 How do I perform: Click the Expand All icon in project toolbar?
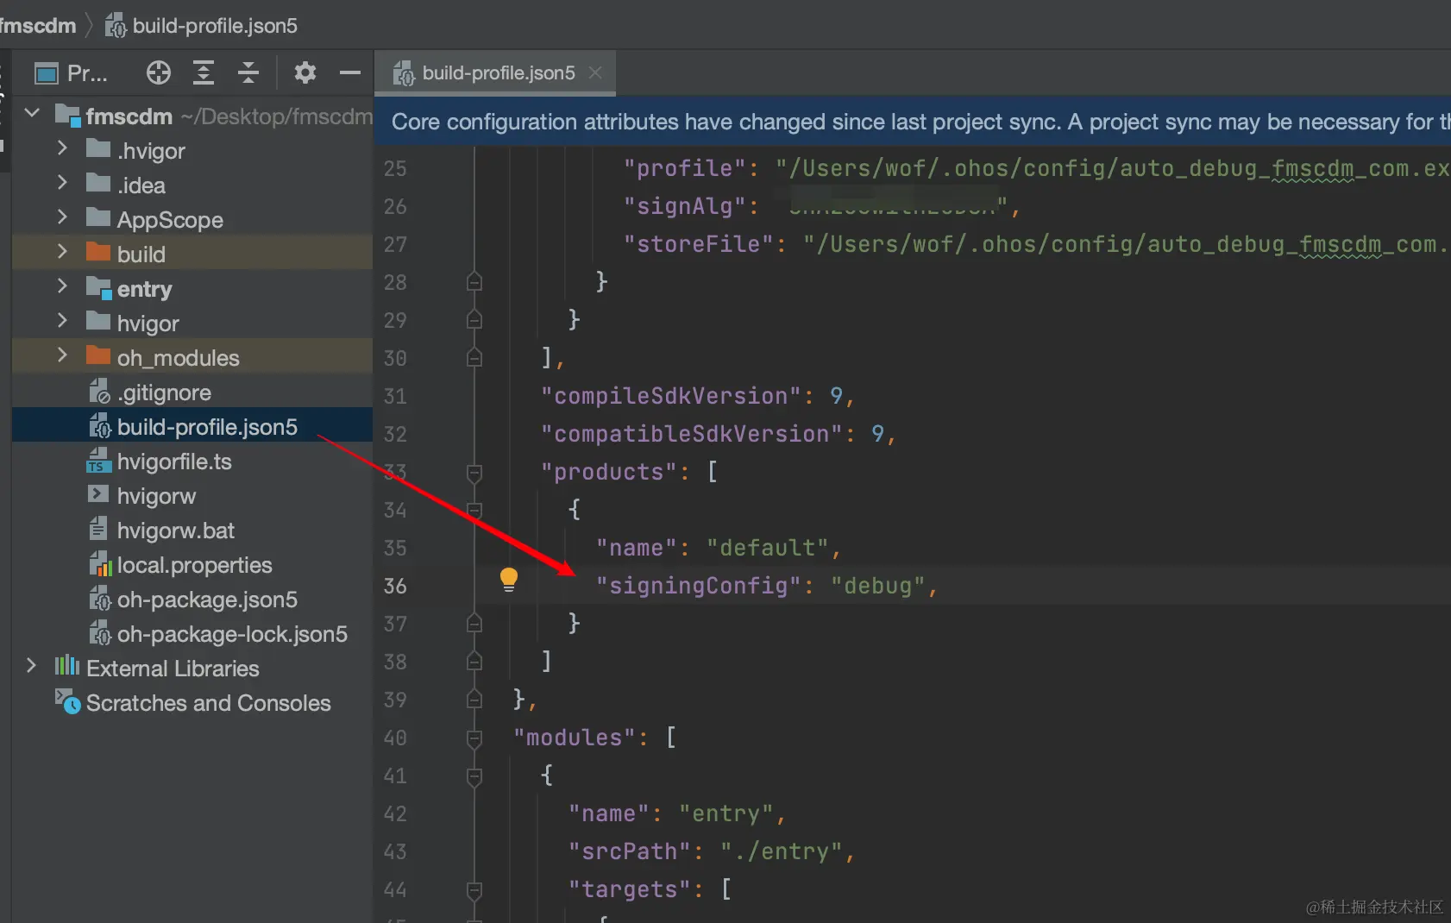coord(204,73)
